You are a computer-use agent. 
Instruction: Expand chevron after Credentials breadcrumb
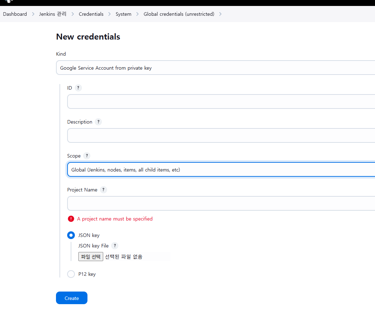[109, 14]
